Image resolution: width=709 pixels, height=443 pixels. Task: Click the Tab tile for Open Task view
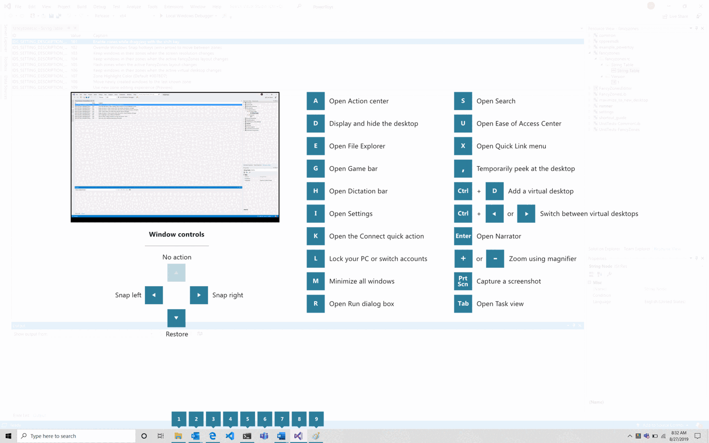(x=462, y=304)
